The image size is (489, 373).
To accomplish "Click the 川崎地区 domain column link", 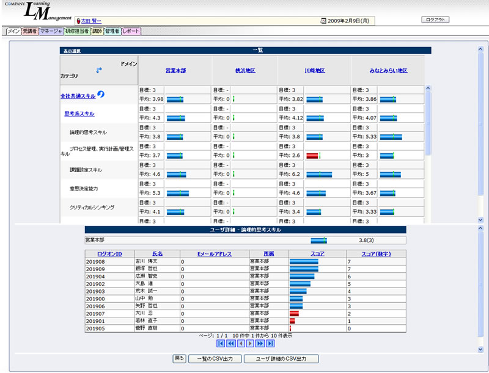I will (314, 71).
